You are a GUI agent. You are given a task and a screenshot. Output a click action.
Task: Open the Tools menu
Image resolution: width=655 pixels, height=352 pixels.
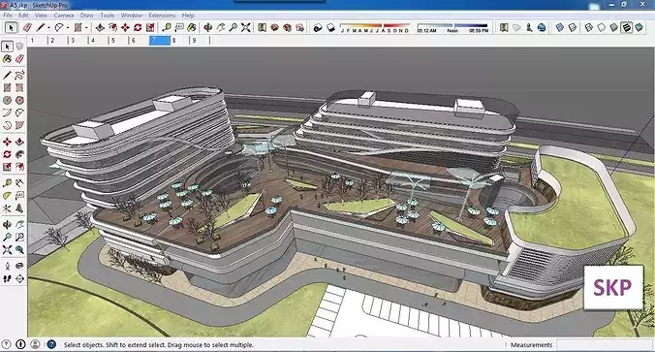(x=107, y=16)
